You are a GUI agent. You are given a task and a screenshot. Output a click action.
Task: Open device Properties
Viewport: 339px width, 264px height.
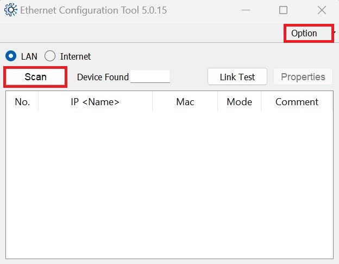[303, 77]
